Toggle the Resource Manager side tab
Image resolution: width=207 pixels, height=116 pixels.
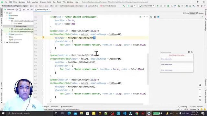pyautogui.click(x=1, y=36)
